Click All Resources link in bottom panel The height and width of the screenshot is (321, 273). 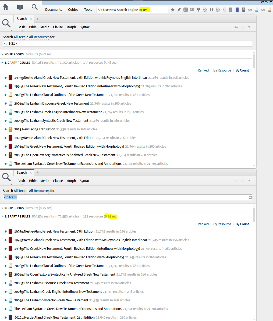pyautogui.click(x=39, y=191)
